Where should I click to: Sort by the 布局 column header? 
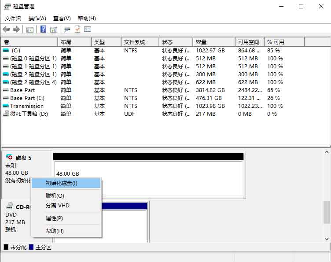74,42
